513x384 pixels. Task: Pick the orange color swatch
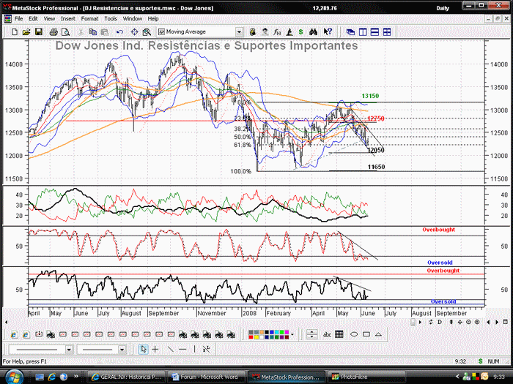tap(262, 332)
